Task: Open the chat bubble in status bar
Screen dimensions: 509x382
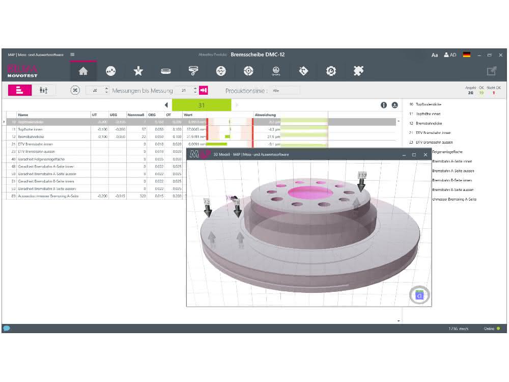Action: pos(7,329)
